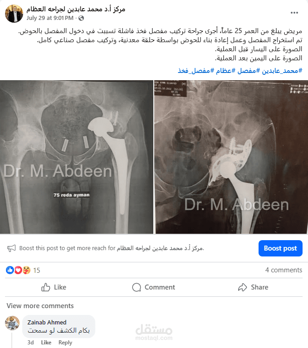Screen dimensions: 308x348
Task: Open the after-surgery X-ray image on right
Action: (x=231, y=157)
